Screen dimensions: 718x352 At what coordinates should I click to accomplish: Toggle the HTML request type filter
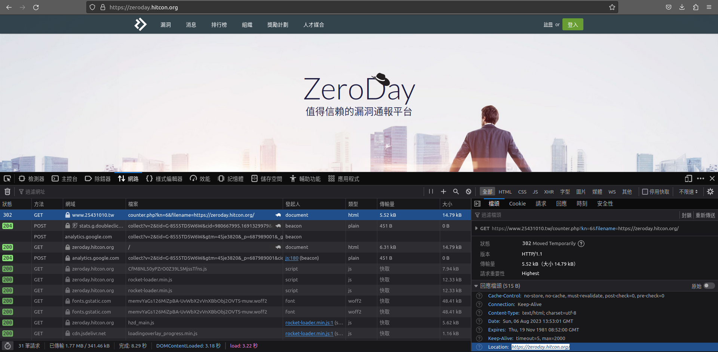[x=505, y=192]
